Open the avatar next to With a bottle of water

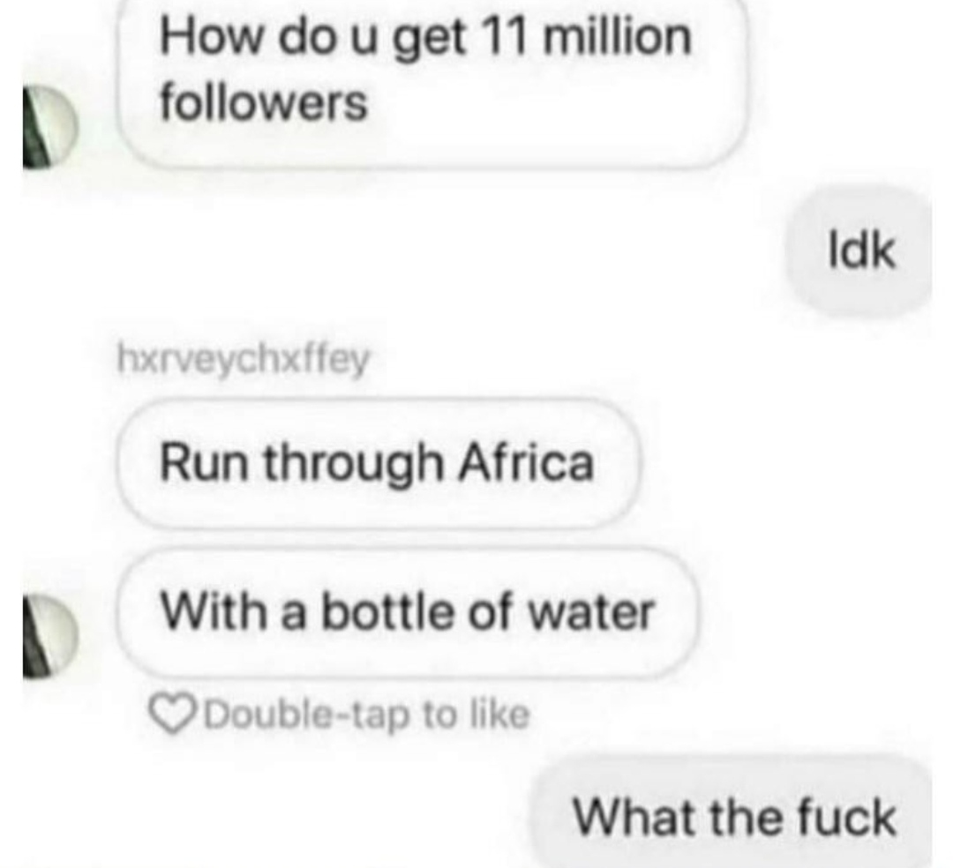(49, 635)
